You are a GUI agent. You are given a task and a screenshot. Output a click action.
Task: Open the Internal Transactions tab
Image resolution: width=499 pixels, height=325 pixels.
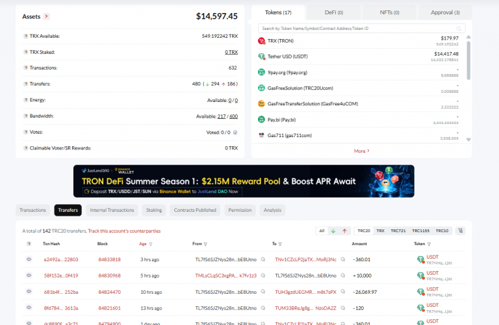pyautogui.click(x=112, y=210)
